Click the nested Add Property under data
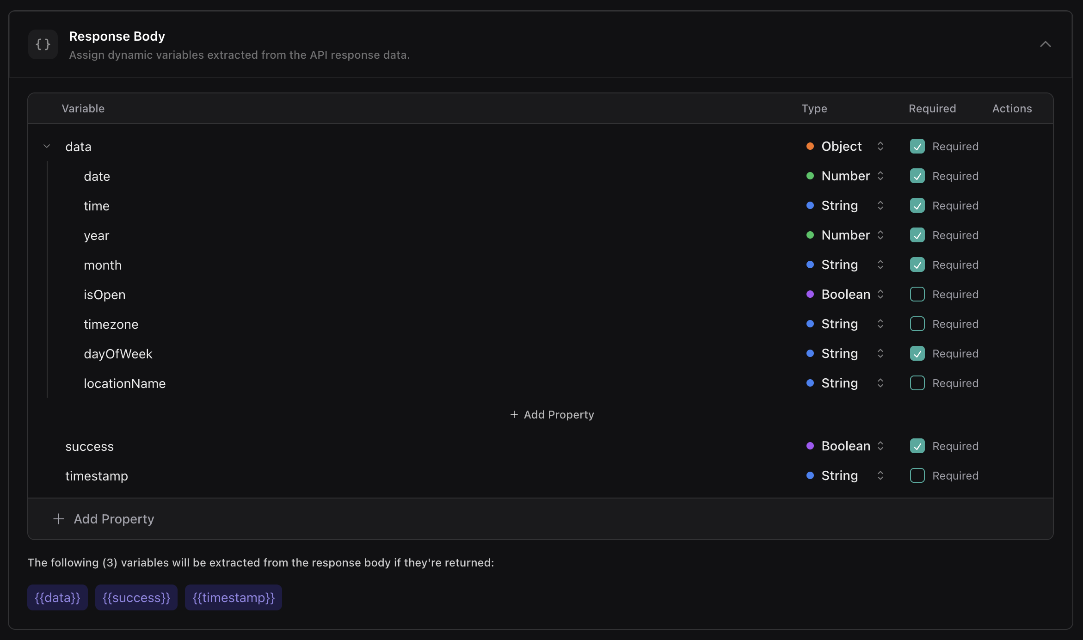The width and height of the screenshot is (1083, 640). tap(552, 415)
